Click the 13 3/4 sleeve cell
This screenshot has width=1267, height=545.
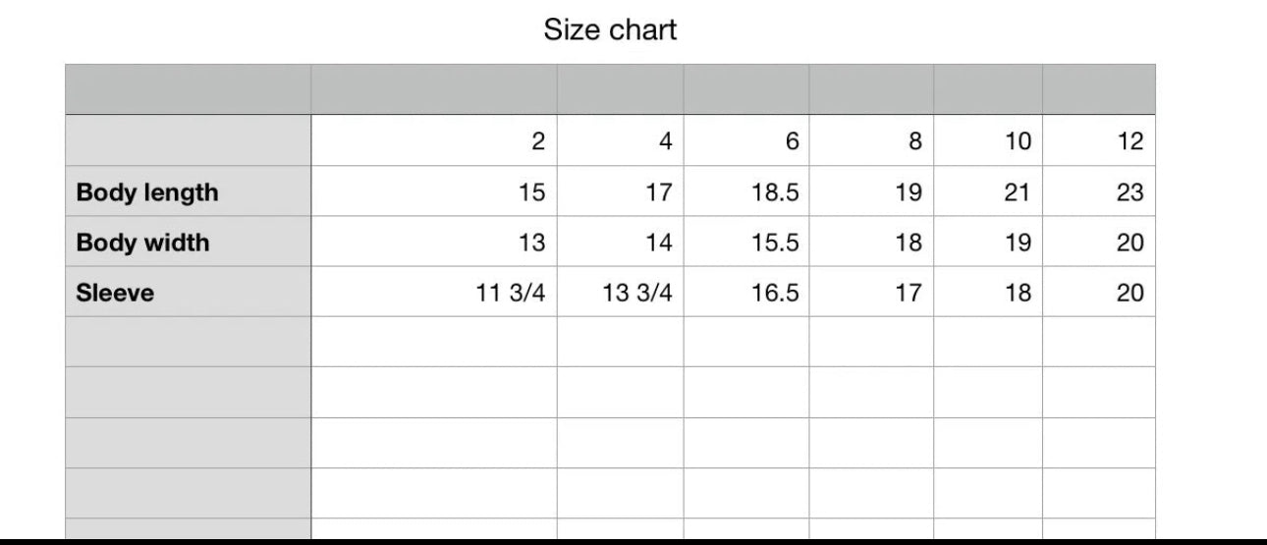(x=621, y=292)
